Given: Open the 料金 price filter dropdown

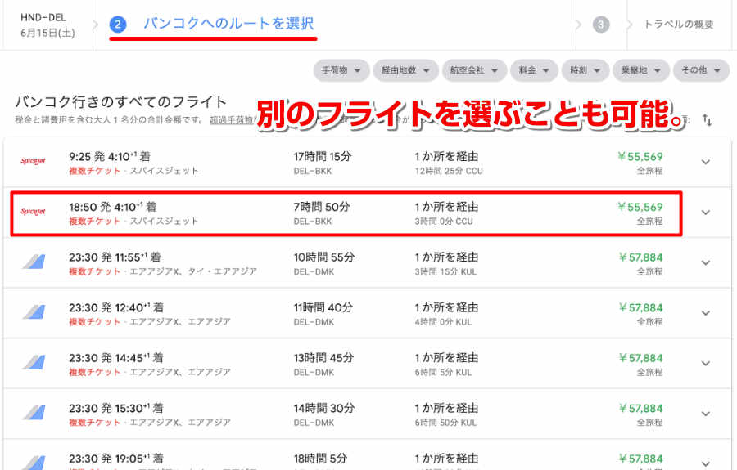Looking at the screenshot, I should pos(534,70).
